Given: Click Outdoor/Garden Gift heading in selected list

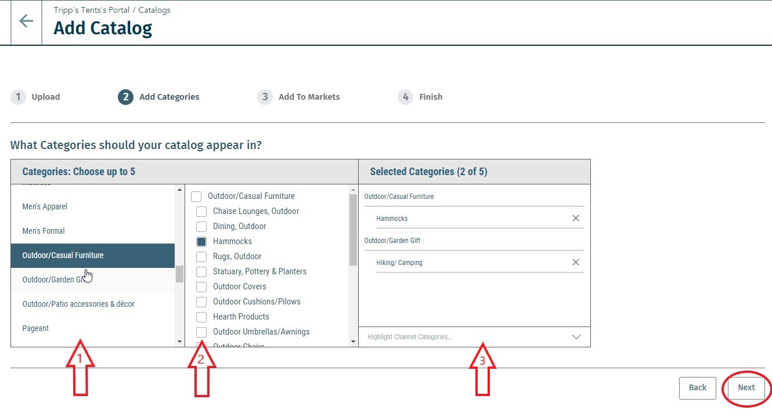Looking at the screenshot, I should point(392,241).
